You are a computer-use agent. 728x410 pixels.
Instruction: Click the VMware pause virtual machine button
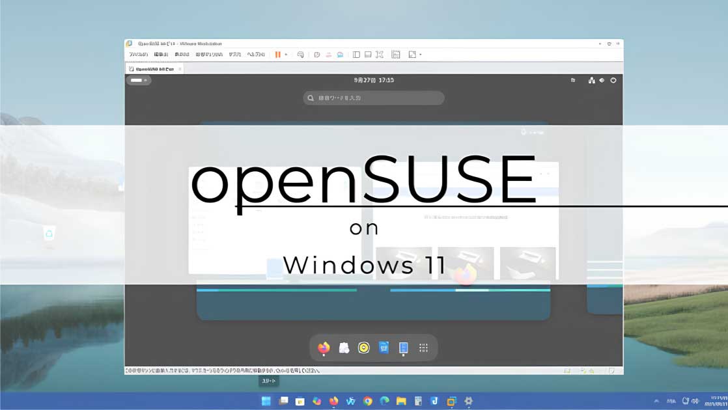278,55
